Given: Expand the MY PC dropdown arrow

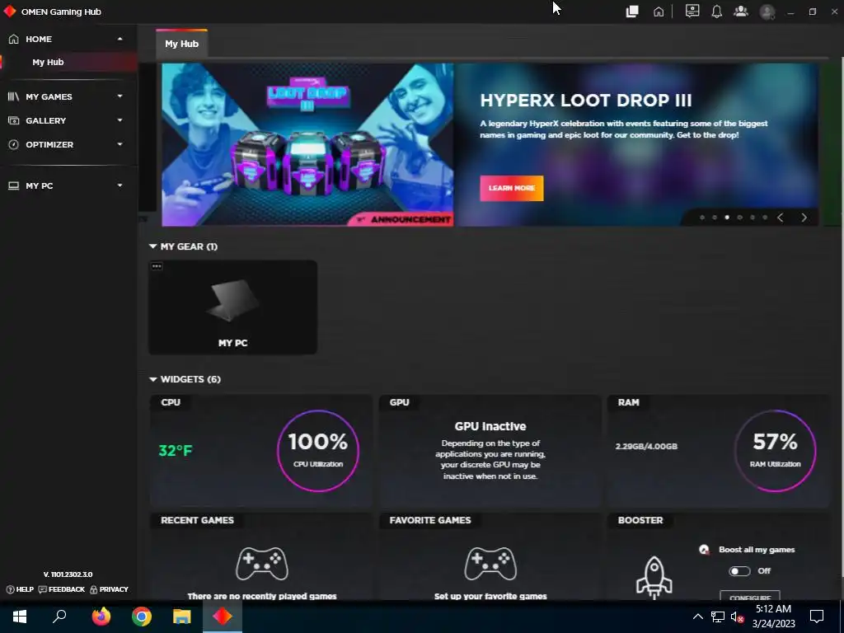Looking at the screenshot, I should coord(120,185).
